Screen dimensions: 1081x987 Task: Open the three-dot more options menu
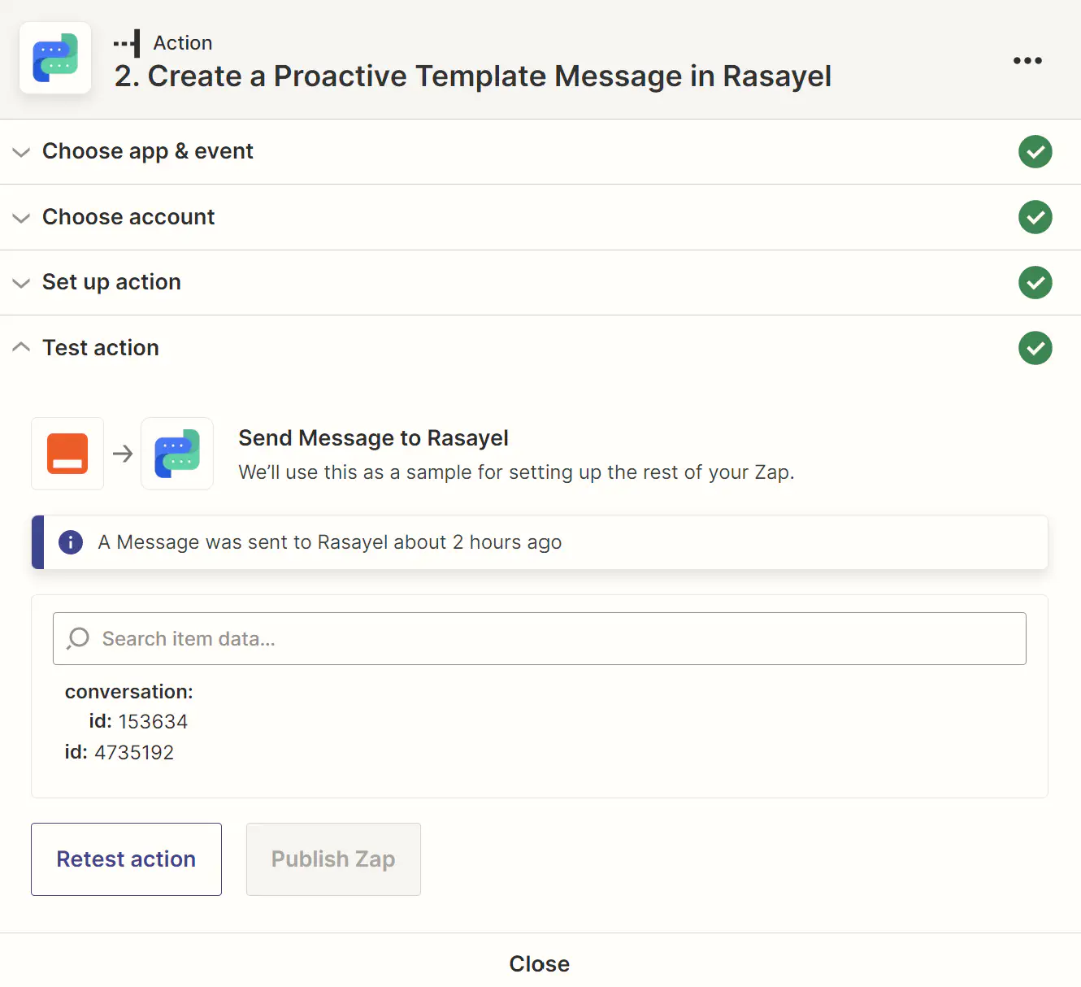click(x=1027, y=61)
